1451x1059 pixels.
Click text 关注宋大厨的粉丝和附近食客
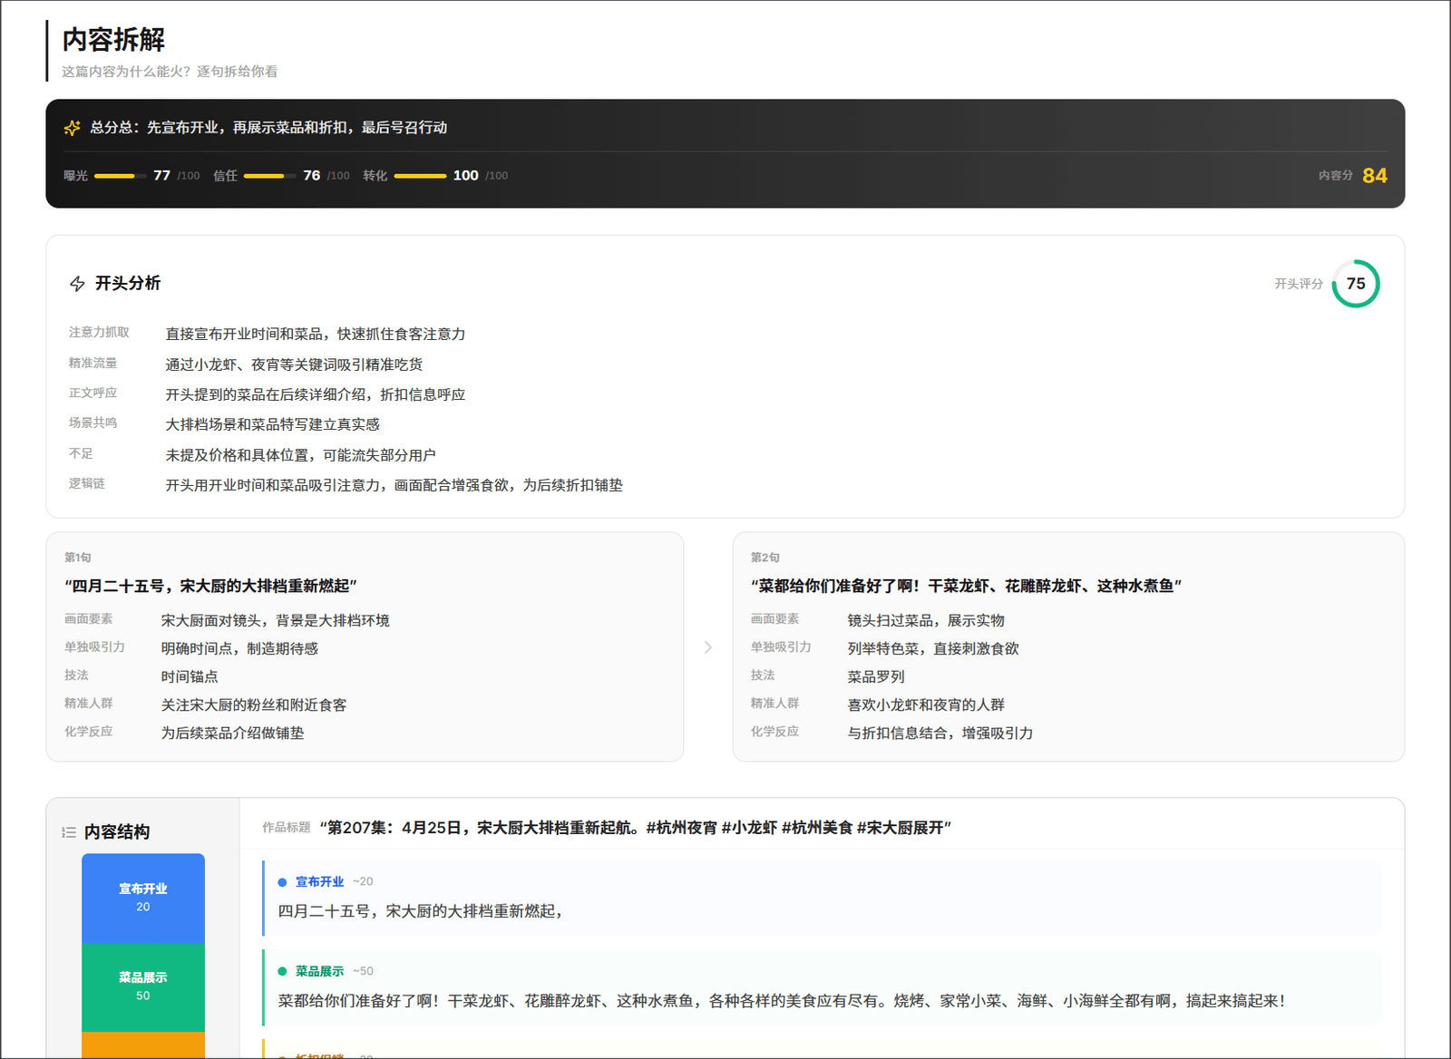254,705
